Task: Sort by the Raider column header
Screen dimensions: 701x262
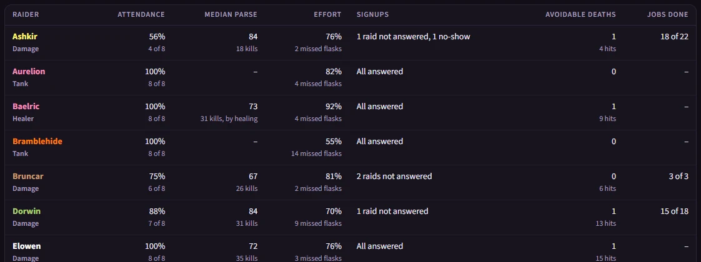Action: click(x=26, y=15)
